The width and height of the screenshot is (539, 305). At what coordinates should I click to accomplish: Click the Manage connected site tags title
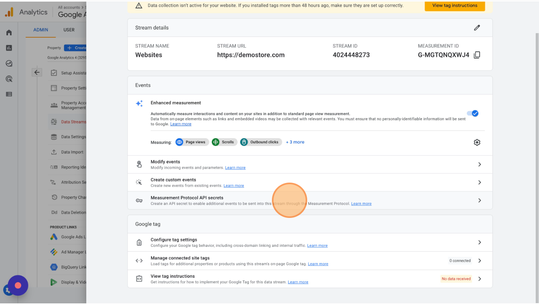pos(180,258)
